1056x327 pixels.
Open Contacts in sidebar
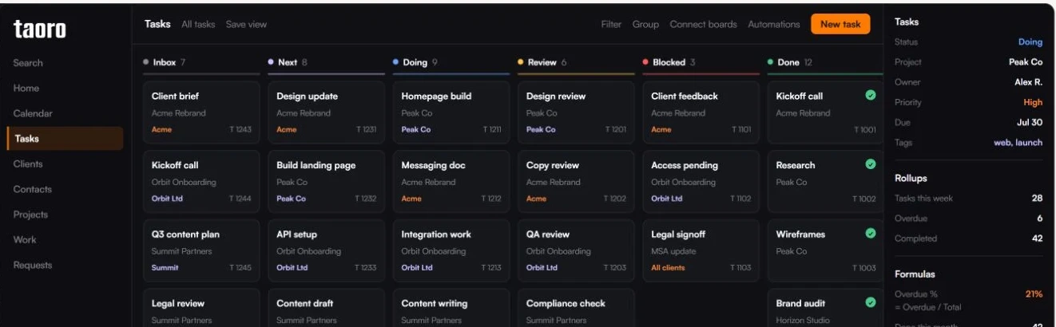(x=32, y=189)
